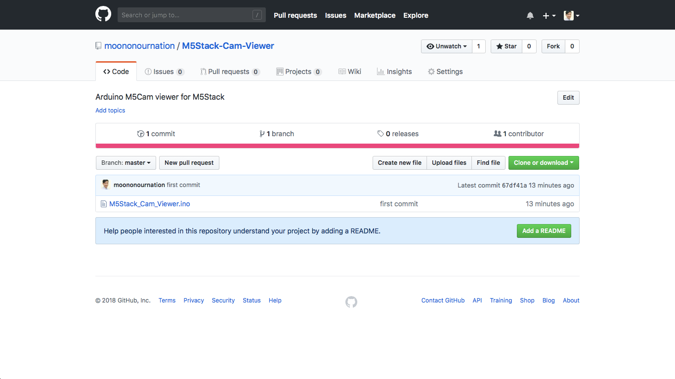Click the Add a README button
This screenshot has height=379, width=675.
pyautogui.click(x=544, y=231)
